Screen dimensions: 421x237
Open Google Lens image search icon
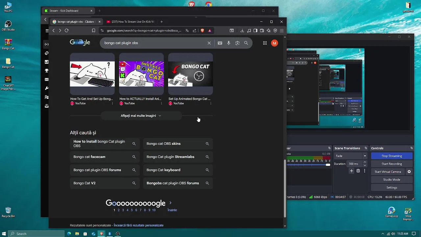click(x=237, y=43)
